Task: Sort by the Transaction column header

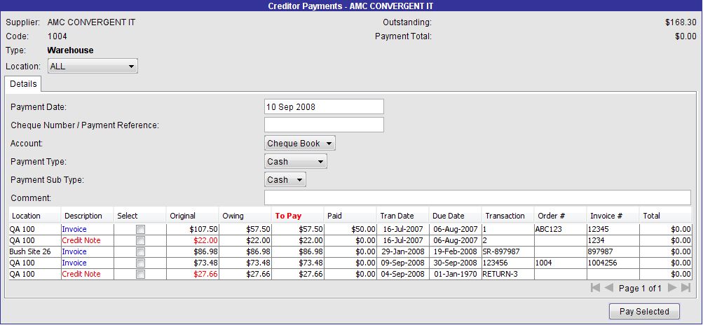Action: [x=508, y=216]
